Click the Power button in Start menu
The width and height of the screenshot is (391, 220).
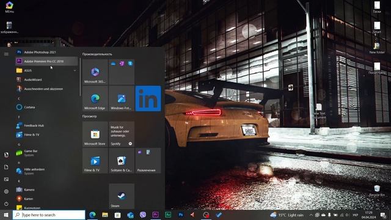(6, 204)
